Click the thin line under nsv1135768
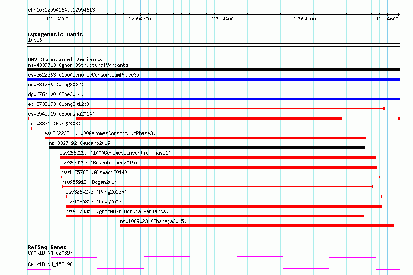 coord(220,177)
